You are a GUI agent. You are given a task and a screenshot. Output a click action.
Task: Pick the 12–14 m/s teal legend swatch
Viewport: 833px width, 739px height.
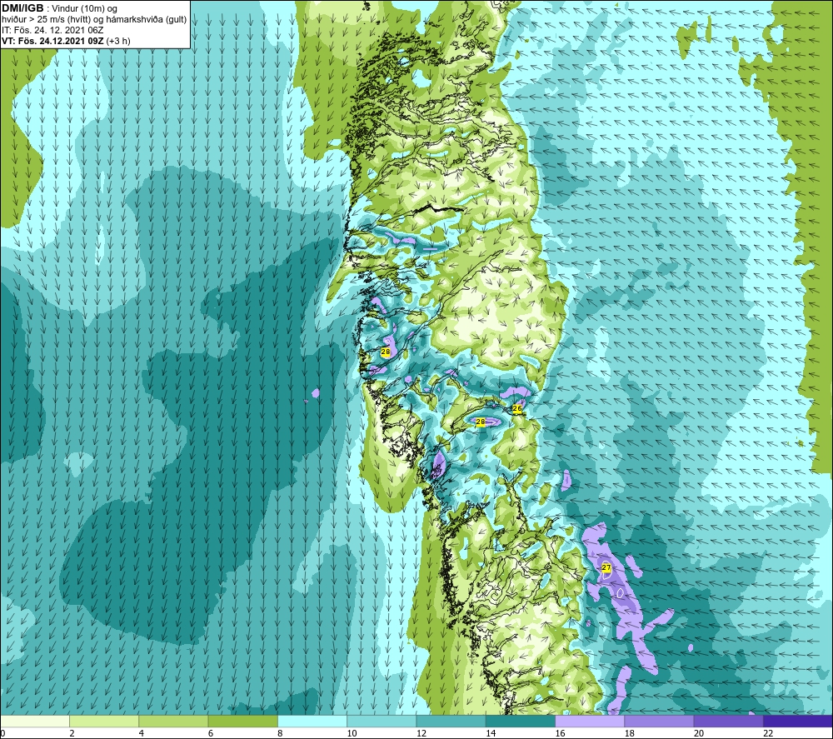(x=451, y=721)
